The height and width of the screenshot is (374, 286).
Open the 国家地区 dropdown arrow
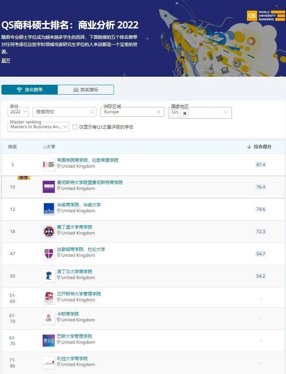click(226, 112)
